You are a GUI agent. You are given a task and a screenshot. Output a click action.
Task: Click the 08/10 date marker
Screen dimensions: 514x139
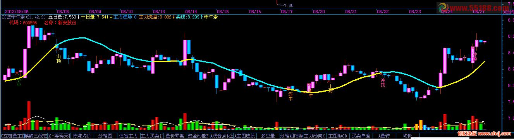coord(127,12)
